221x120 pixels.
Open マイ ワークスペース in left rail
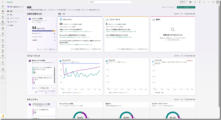pyautogui.click(x=3, y=77)
